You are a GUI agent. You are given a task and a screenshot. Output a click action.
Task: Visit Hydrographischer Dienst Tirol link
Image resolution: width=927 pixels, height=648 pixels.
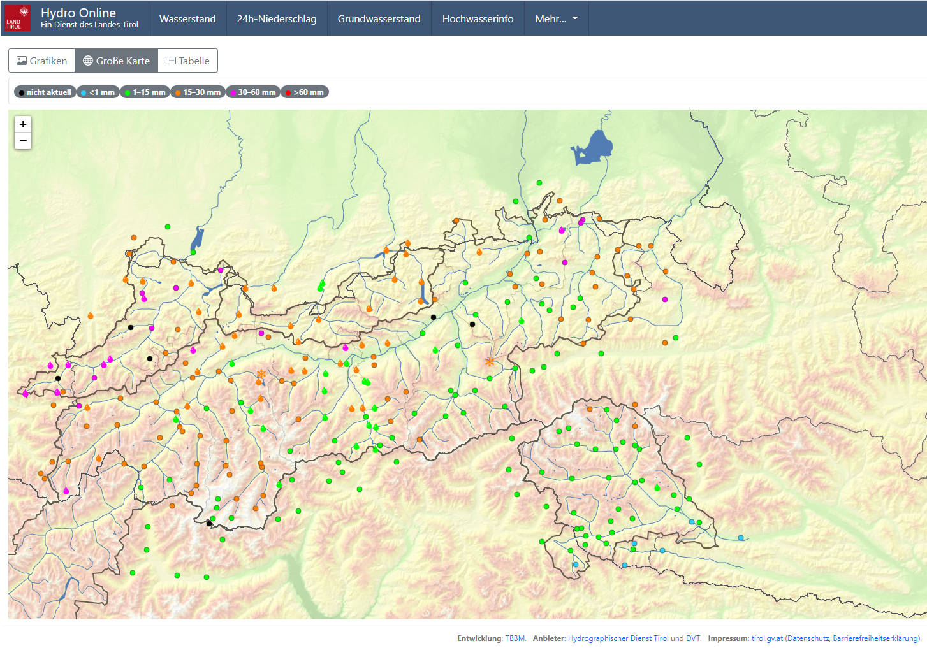coord(618,638)
